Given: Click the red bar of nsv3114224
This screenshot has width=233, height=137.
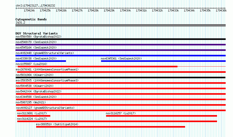Looking at the screenshot, I should (x=117, y=121).
